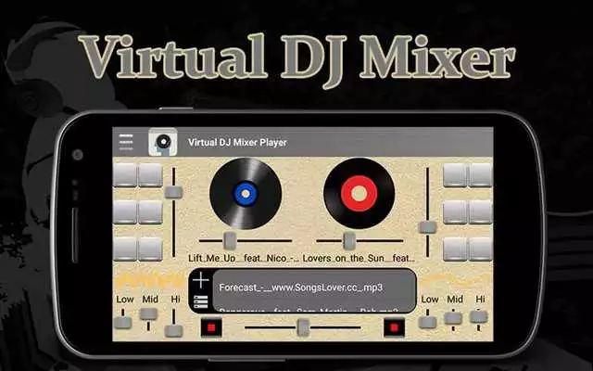Viewport: 593px width, 371px height.
Task: Click the right deck Hi EQ knob
Action: [x=479, y=316]
